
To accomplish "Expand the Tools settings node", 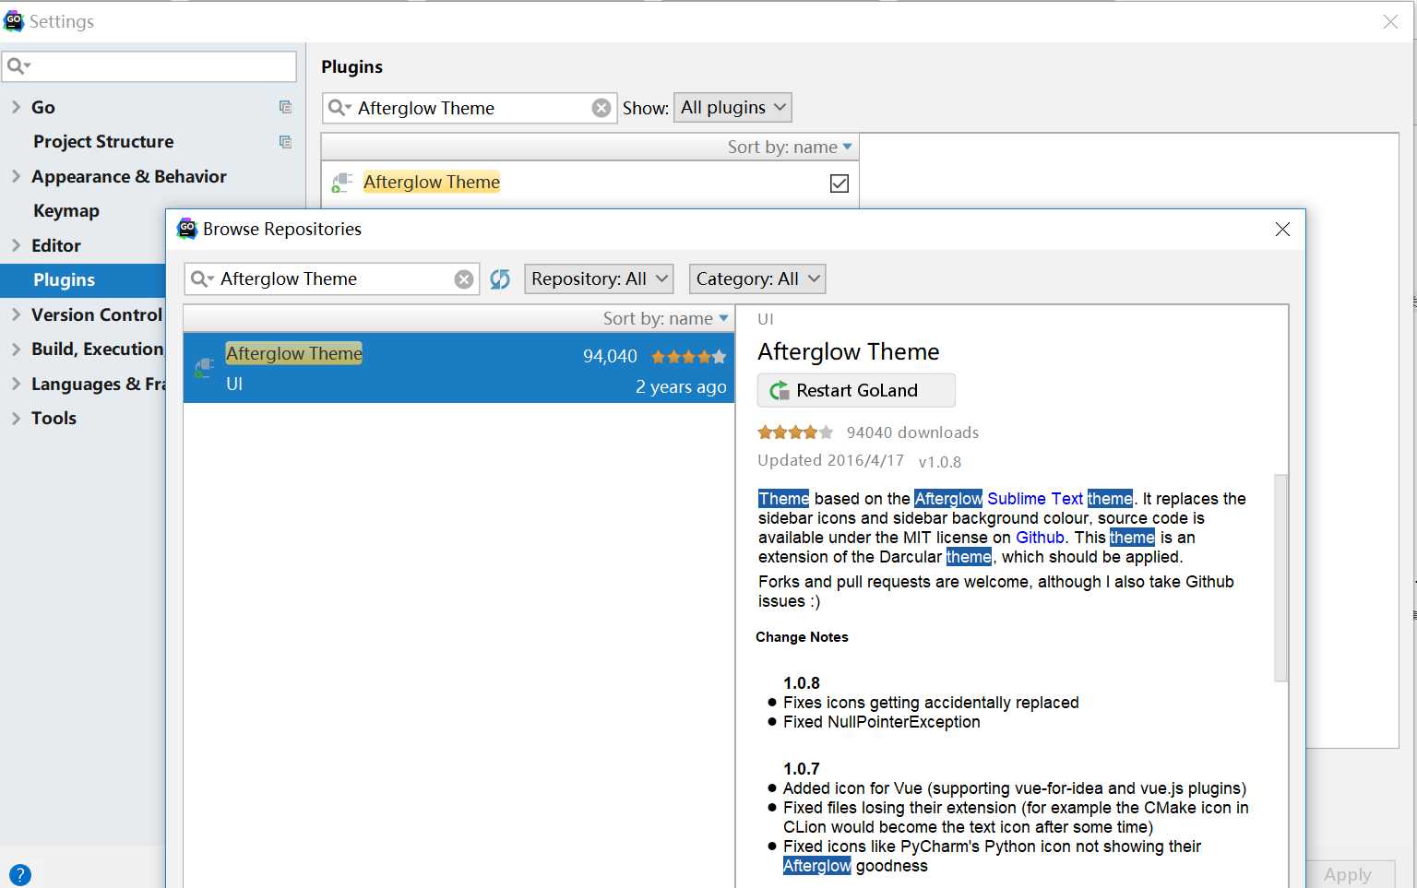I will pos(16,419).
